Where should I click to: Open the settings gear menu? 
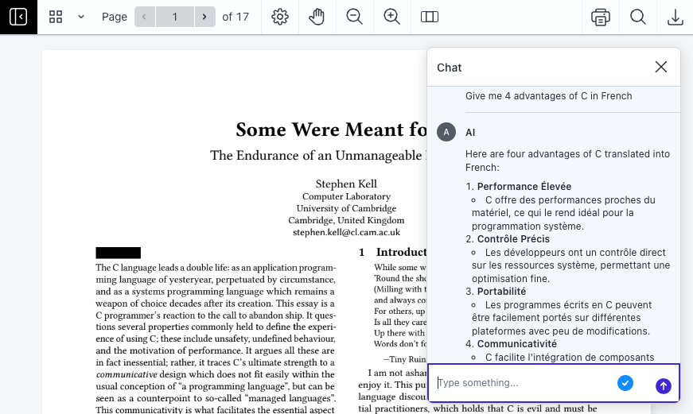[x=280, y=17]
